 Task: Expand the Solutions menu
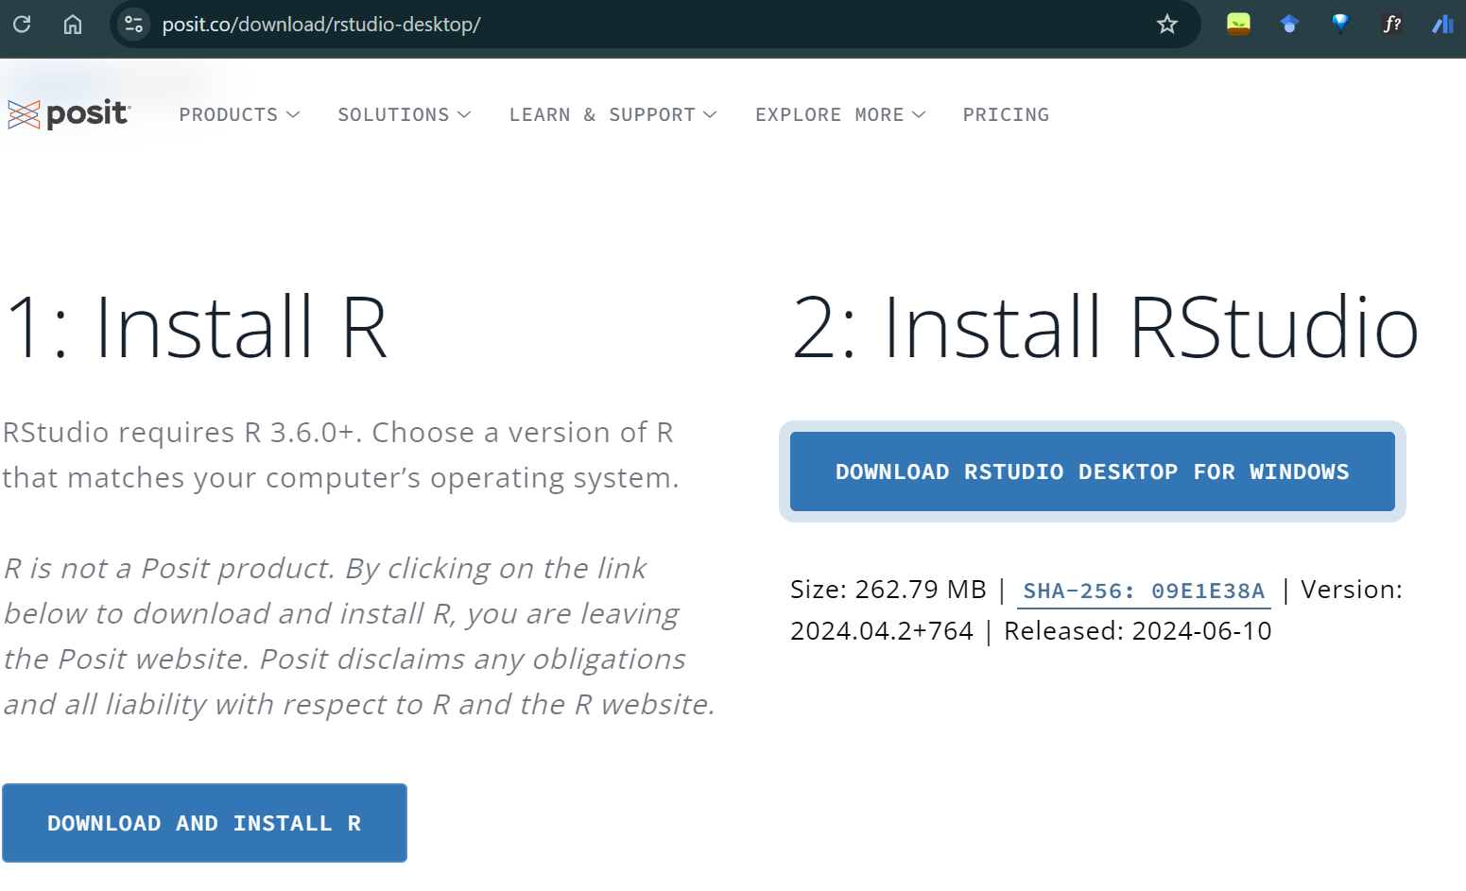(x=405, y=114)
